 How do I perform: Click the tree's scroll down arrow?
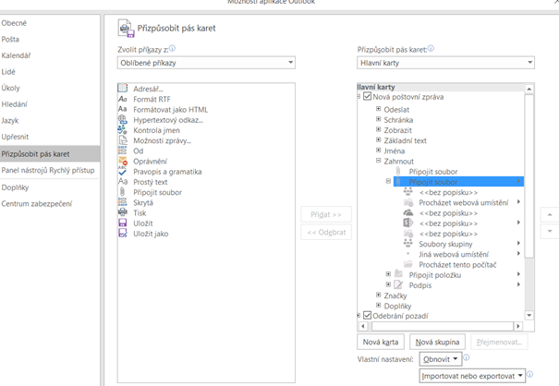(x=529, y=315)
